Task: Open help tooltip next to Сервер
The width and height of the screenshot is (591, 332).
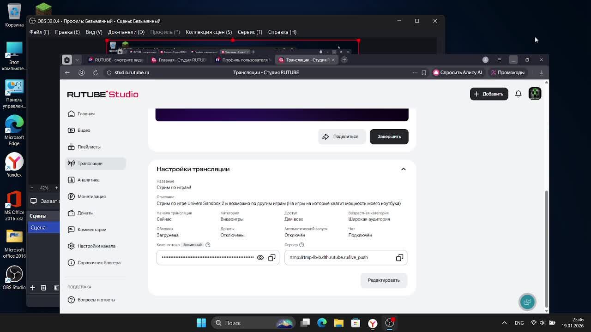Action: [302, 245]
